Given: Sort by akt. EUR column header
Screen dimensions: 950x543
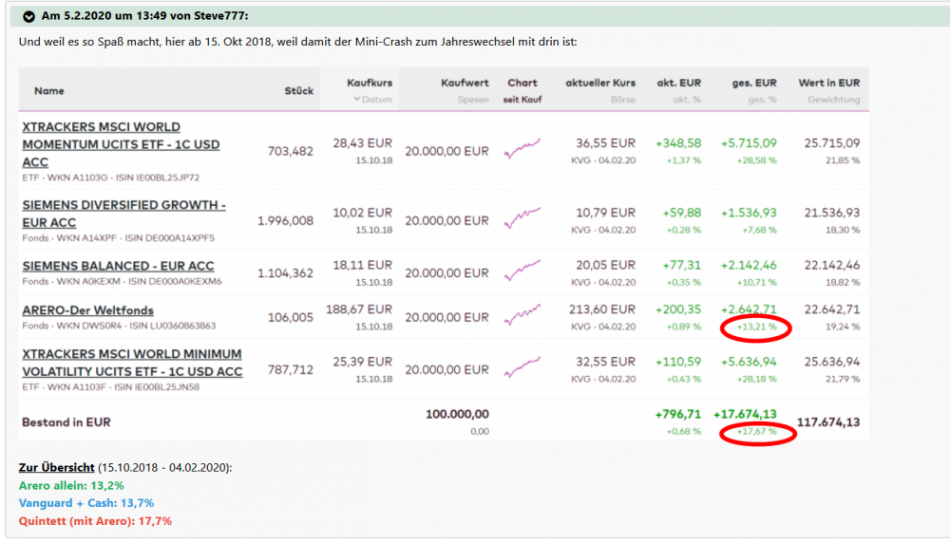Looking at the screenshot, I should [x=678, y=83].
